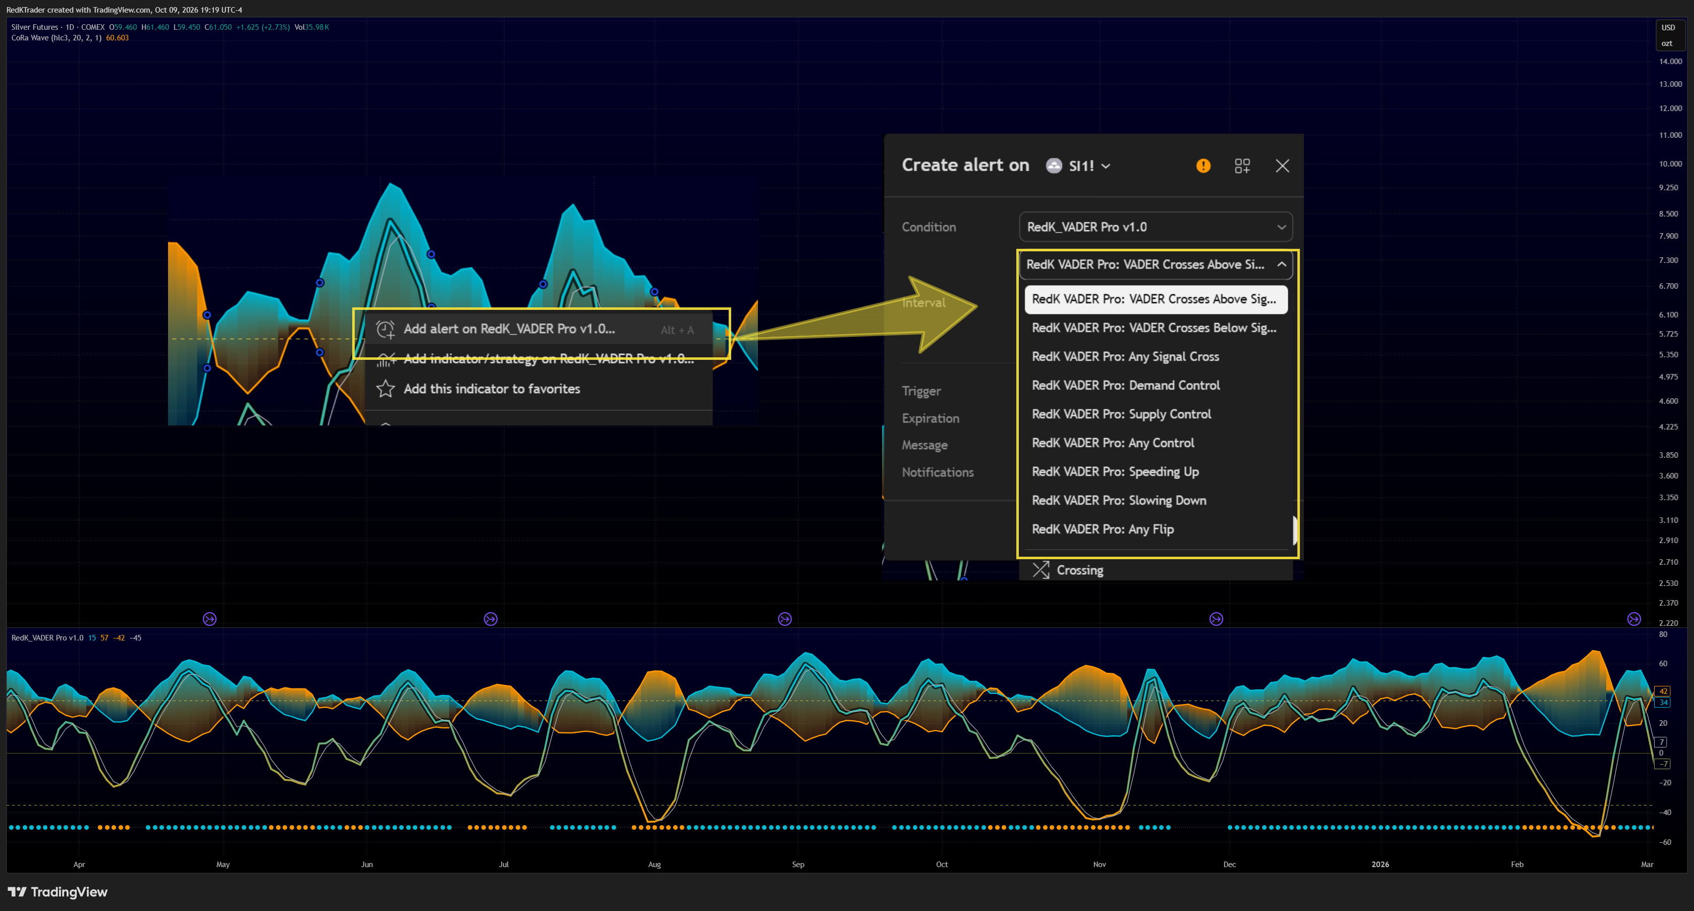Click the ozt unit button on price scale
The height and width of the screenshot is (911, 1694).
coord(1667,43)
